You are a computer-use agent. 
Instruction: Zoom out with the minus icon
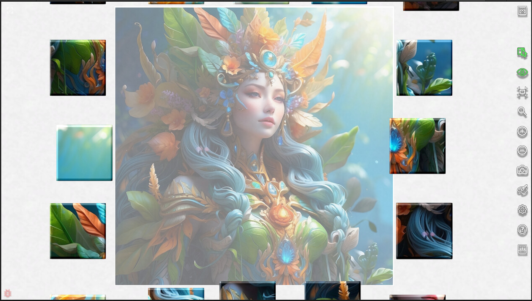coord(522,150)
